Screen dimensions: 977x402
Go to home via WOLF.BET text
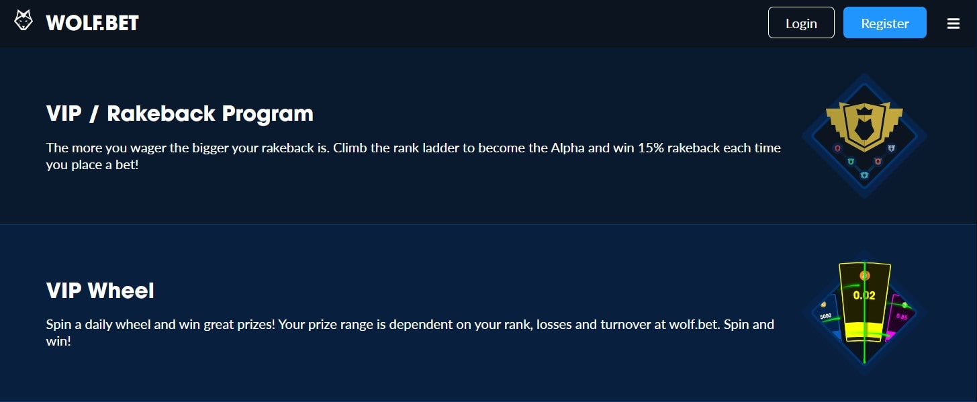93,23
